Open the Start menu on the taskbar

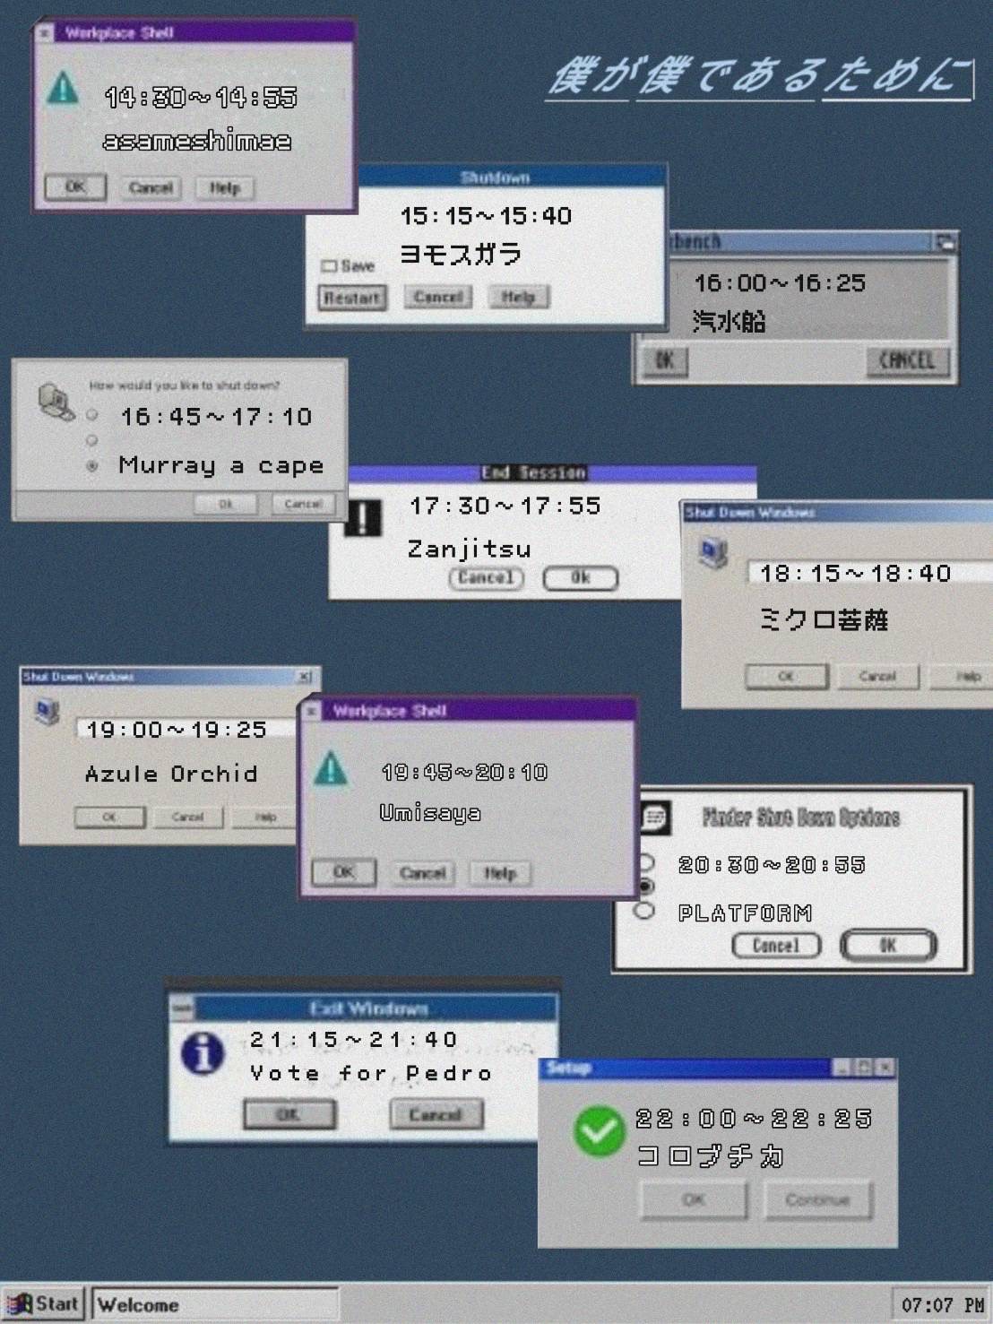point(44,1303)
